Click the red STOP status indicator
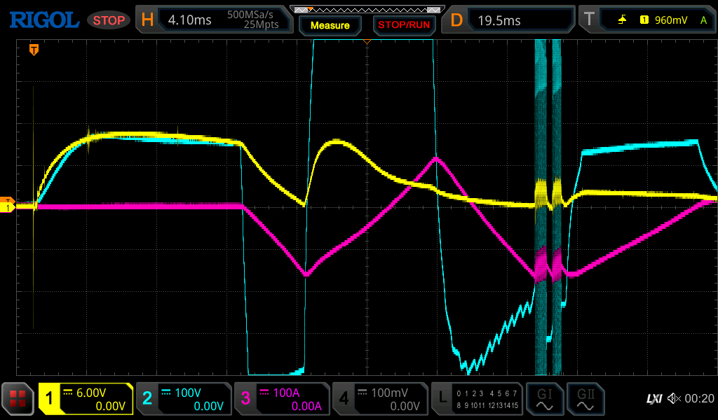Viewport: 718px width, 420px height. point(108,20)
